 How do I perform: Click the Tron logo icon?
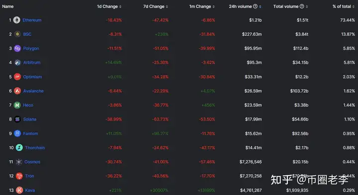[19, 176]
